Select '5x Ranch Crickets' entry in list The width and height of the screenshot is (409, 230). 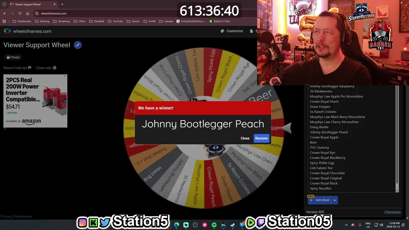(x=323, y=112)
